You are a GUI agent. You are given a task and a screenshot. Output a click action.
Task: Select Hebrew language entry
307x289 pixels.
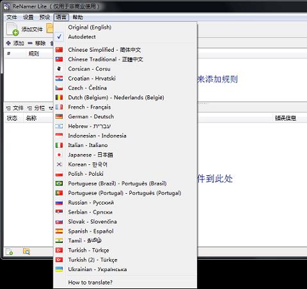tap(125, 126)
